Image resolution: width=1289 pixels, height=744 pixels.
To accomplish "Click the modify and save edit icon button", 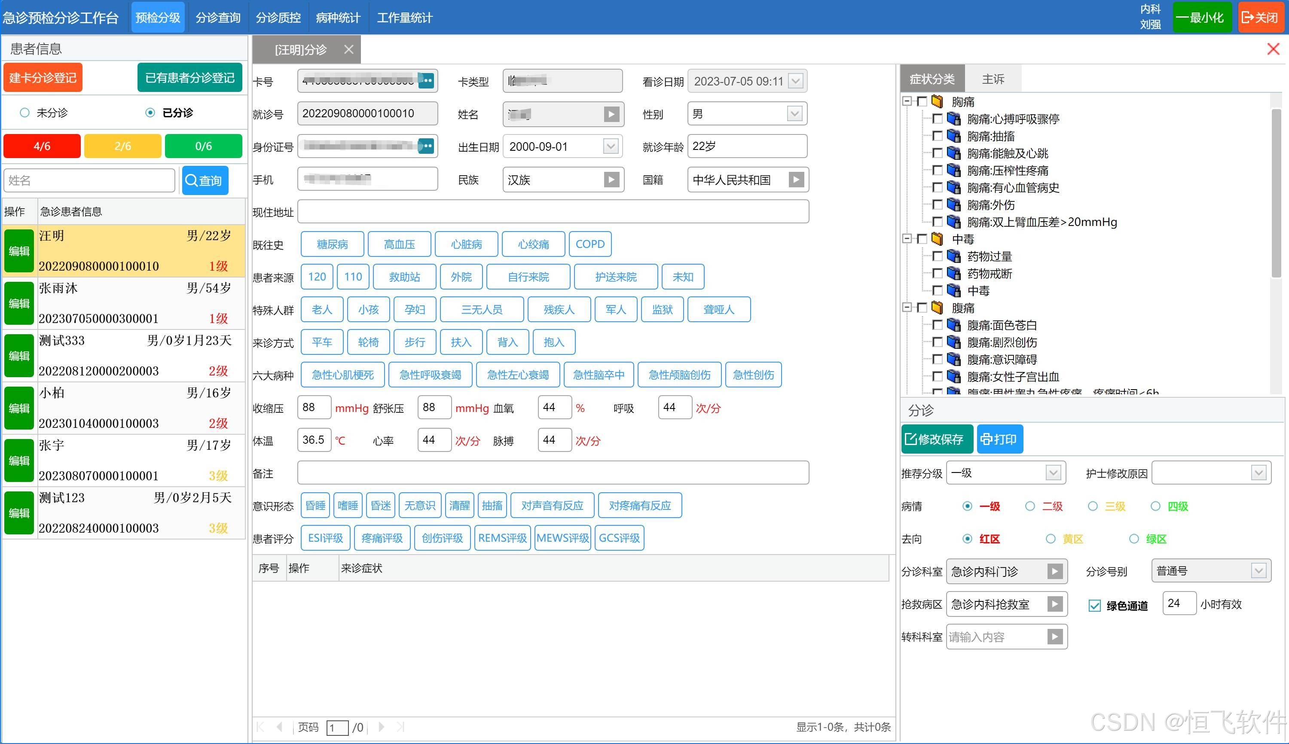I will (x=936, y=439).
